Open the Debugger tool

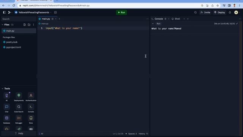pyautogui.click(x=19, y=119)
